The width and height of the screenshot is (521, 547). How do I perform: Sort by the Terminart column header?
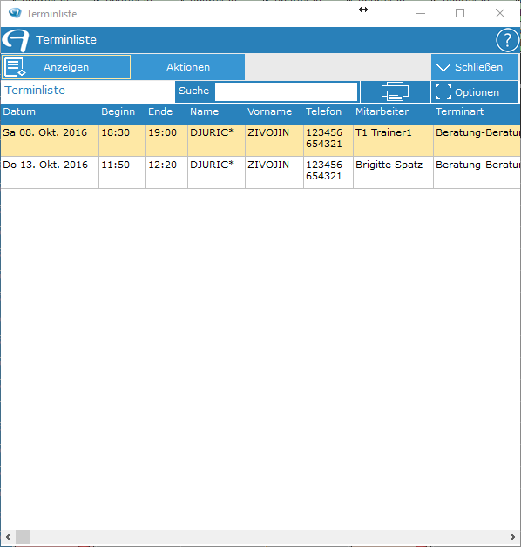[459, 111]
